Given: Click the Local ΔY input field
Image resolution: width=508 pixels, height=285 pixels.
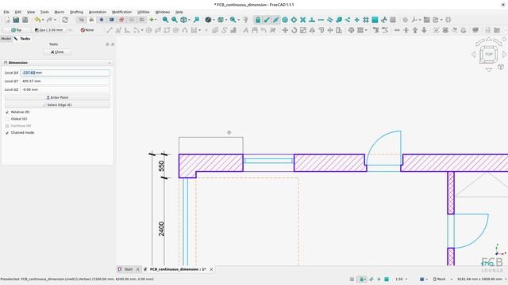Looking at the screenshot, I should coord(65,81).
